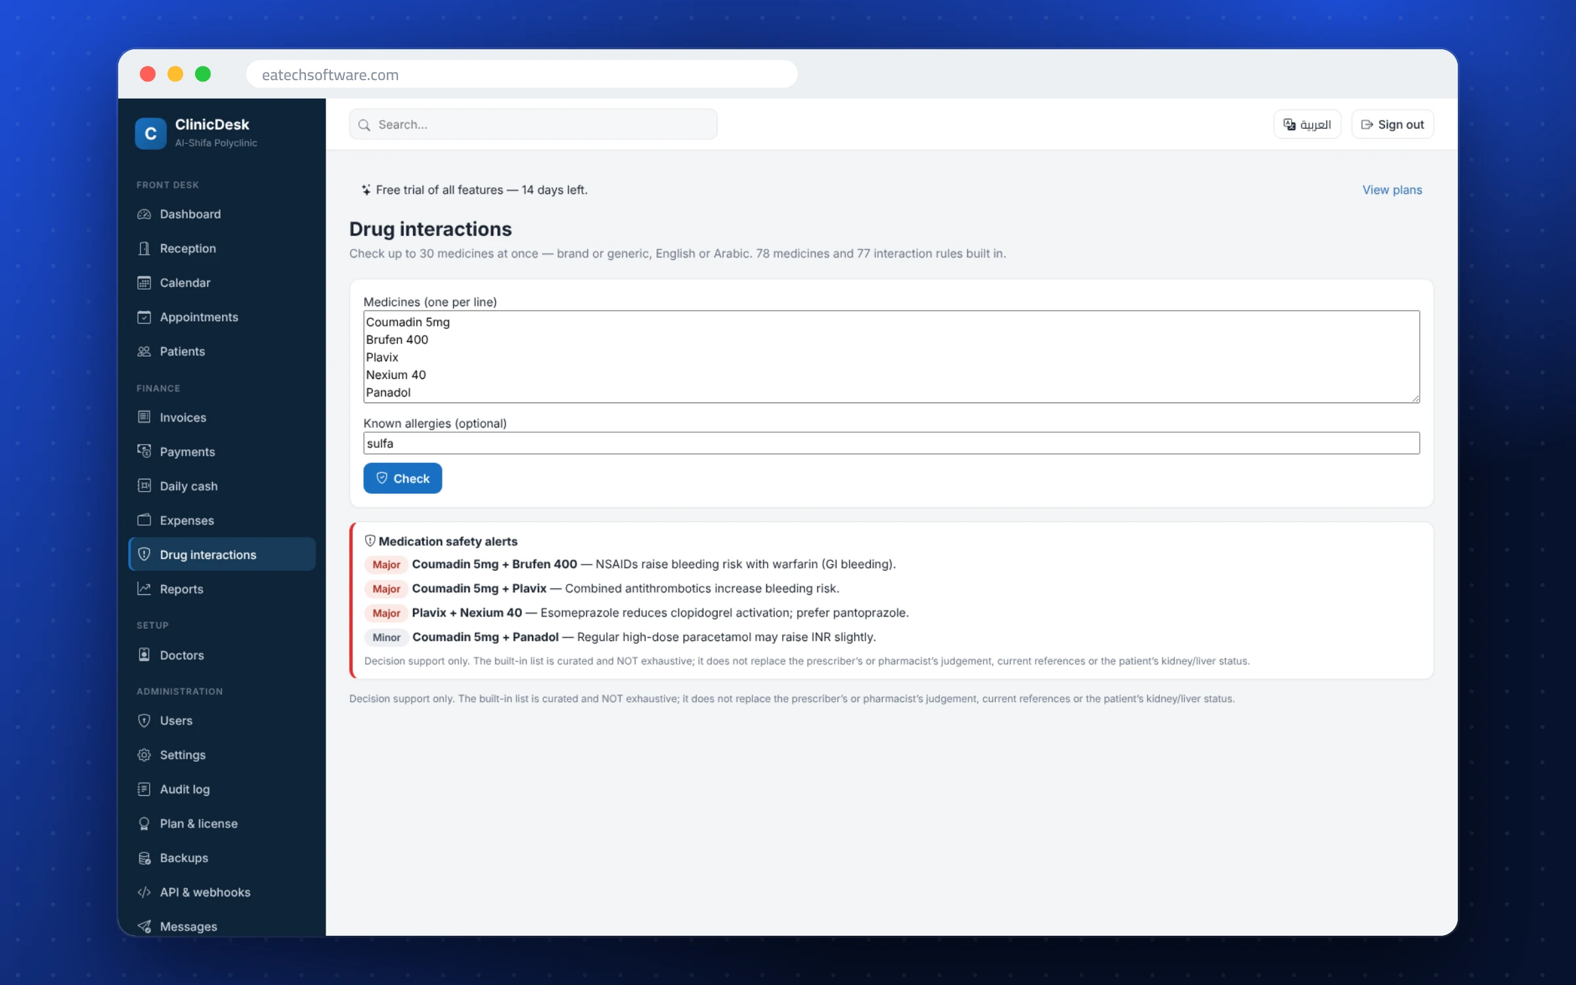Switch language with the العربية button
This screenshot has width=1576, height=985.
[x=1307, y=124]
